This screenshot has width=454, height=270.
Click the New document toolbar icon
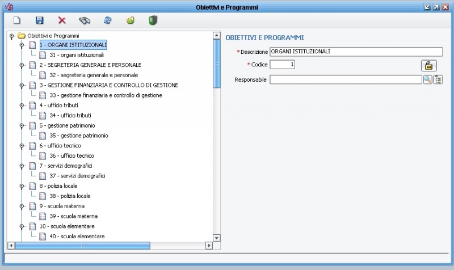17,20
